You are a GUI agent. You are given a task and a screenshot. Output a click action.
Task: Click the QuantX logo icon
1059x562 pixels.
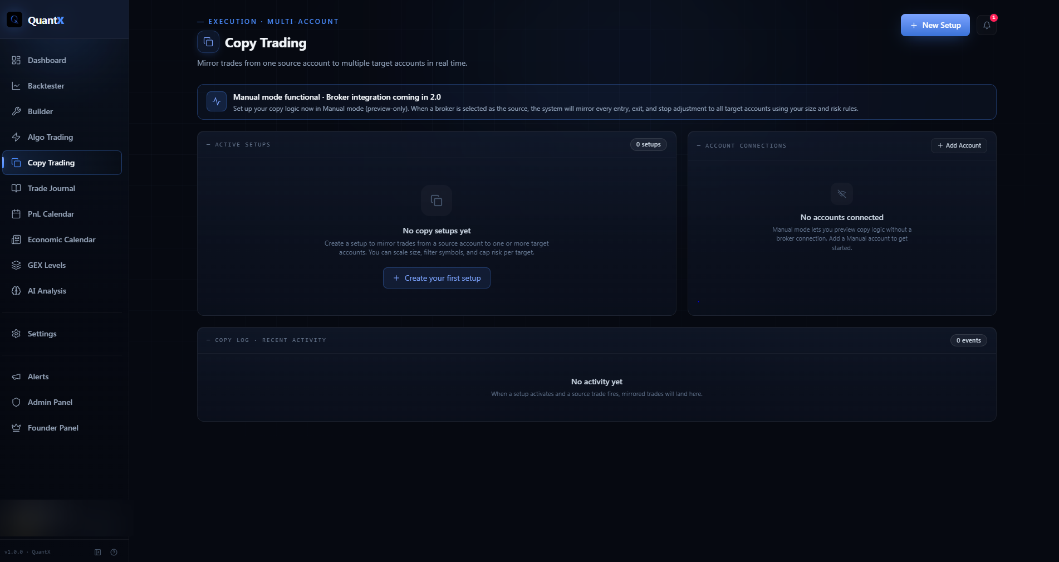click(x=14, y=20)
